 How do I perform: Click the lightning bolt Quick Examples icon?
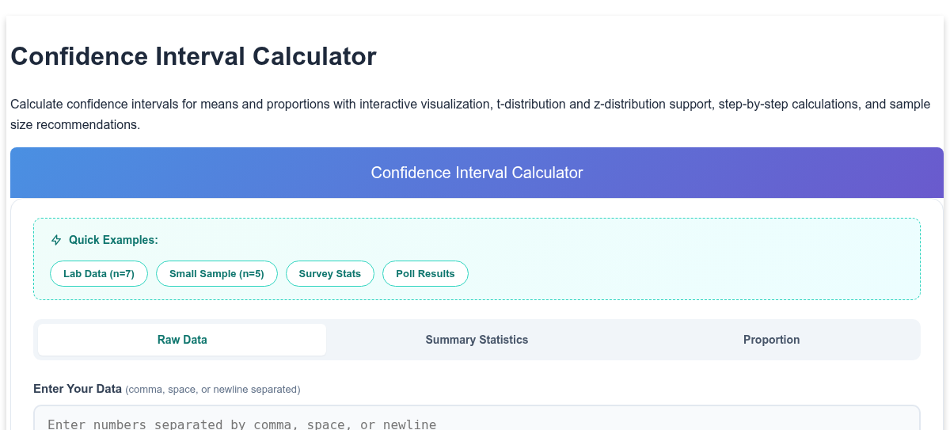56,240
